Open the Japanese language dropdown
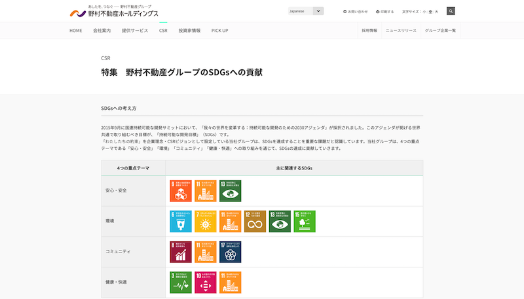 point(306,11)
